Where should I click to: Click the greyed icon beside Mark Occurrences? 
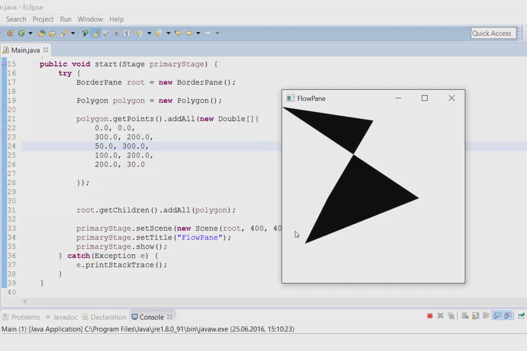tap(106, 33)
